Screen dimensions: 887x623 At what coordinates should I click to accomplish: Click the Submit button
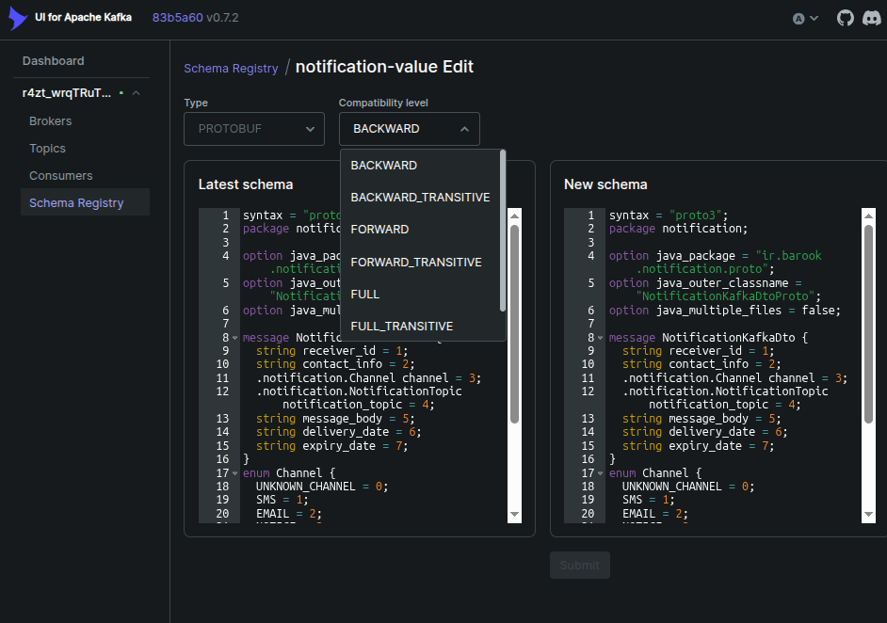(580, 566)
